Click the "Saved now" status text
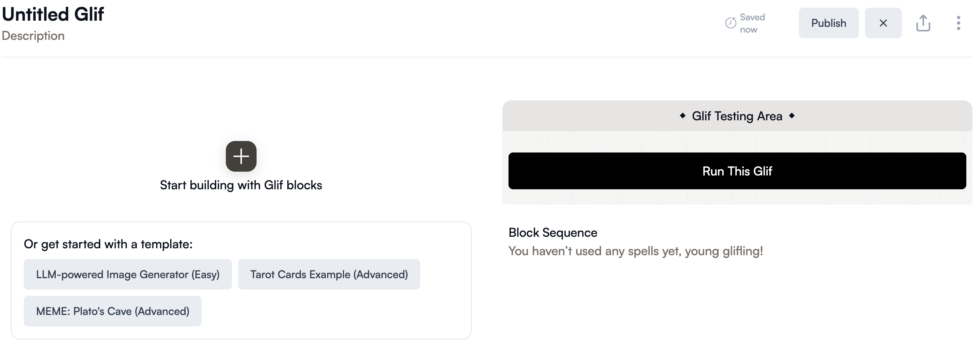 [x=752, y=23]
